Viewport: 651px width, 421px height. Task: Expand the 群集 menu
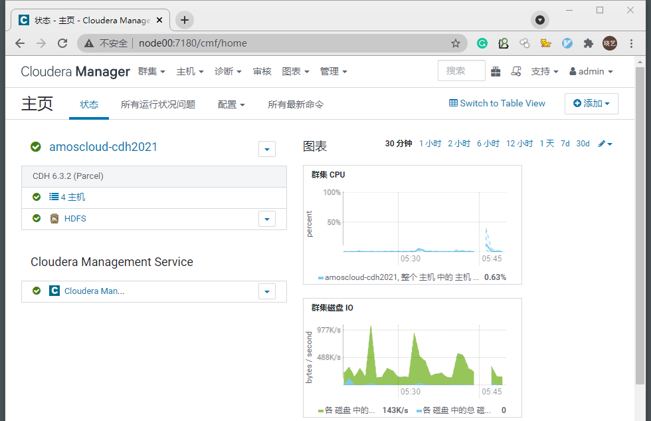tap(151, 71)
